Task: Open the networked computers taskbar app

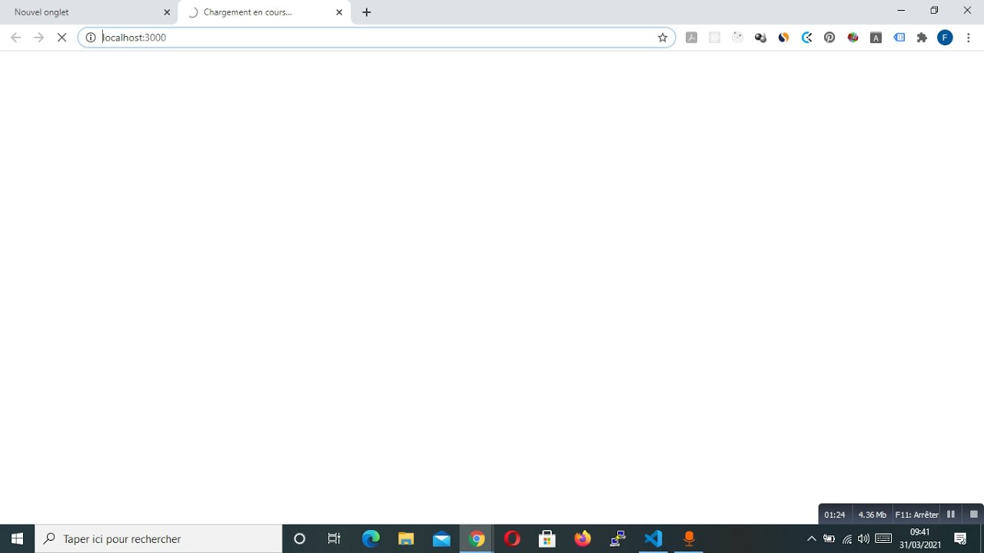Action: click(618, 538)
